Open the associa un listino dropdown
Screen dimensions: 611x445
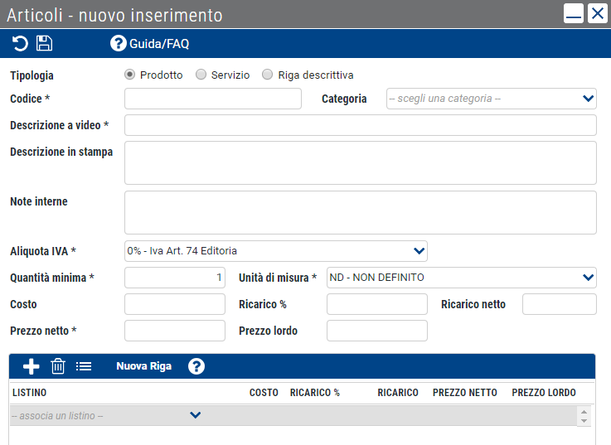tap(105, 415)
